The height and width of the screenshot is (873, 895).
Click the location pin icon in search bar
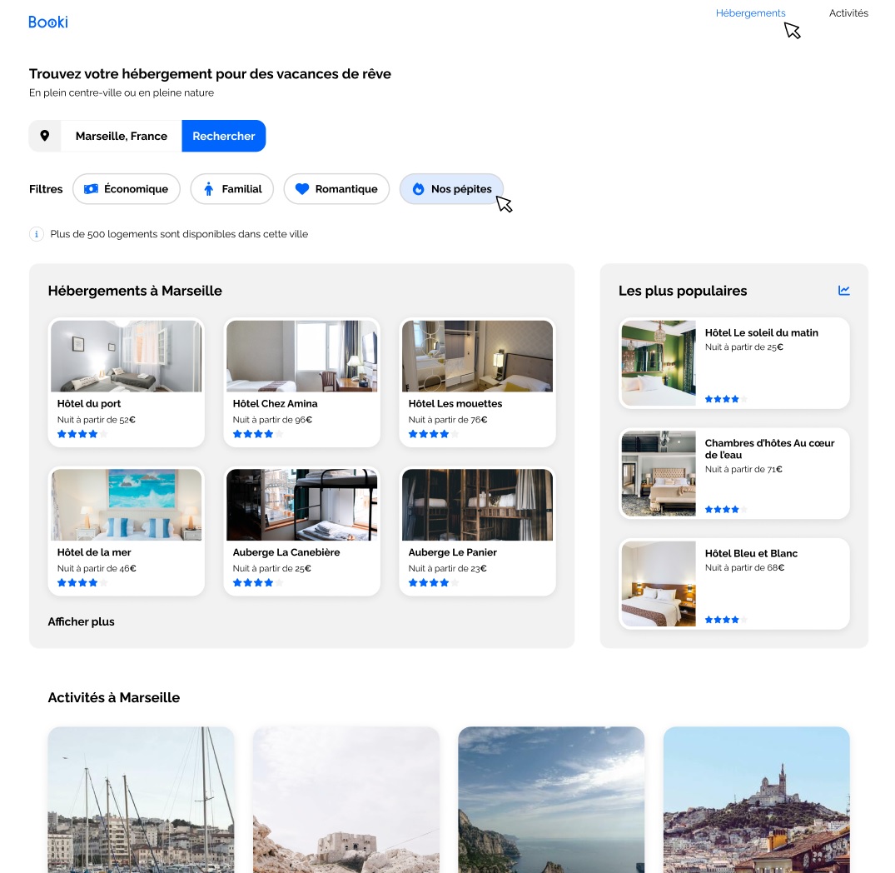(x=45, y=136)
